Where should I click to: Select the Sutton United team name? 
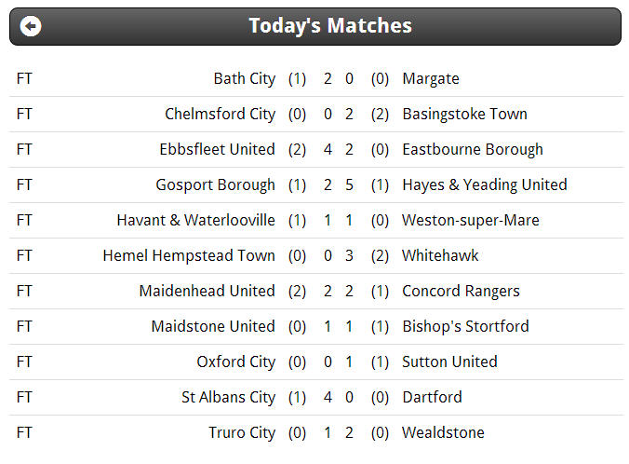point(449,362)
